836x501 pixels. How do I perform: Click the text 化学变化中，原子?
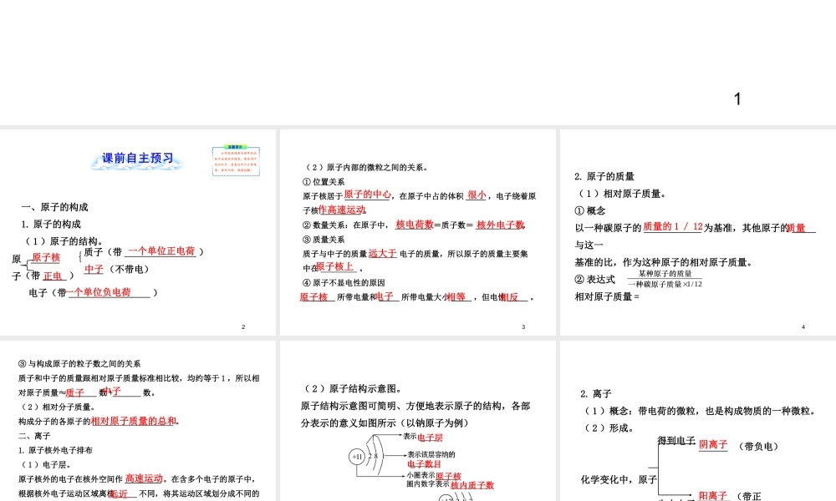tap(619, 479)
